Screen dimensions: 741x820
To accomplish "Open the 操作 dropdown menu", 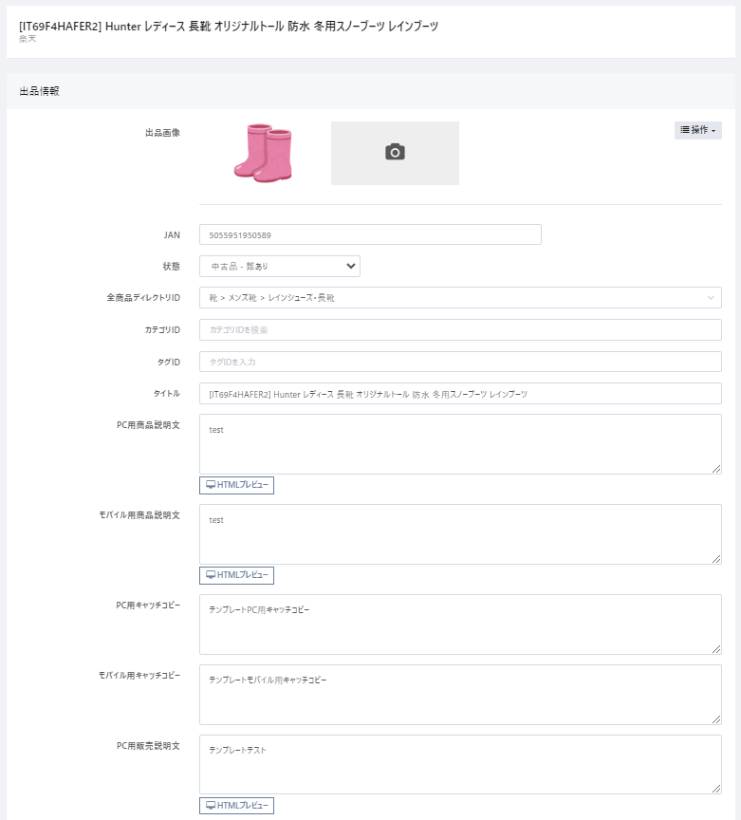I will click(x=698, y=130).
